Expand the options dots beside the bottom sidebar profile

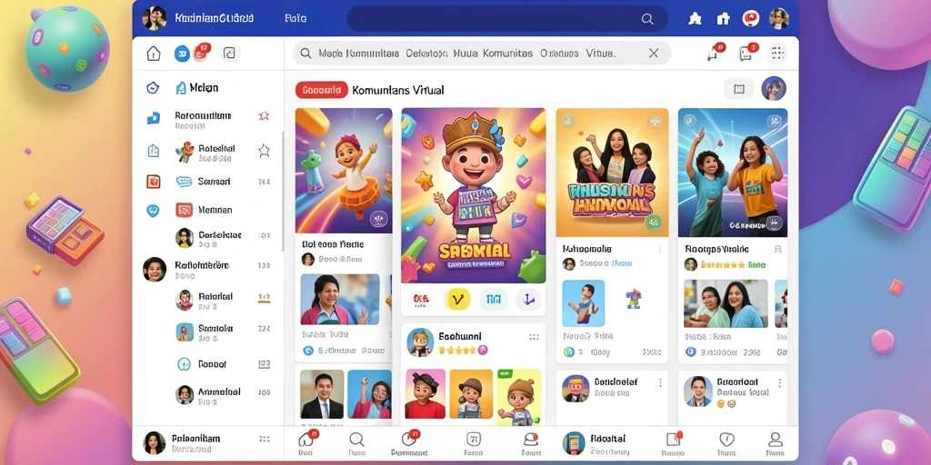265,440
